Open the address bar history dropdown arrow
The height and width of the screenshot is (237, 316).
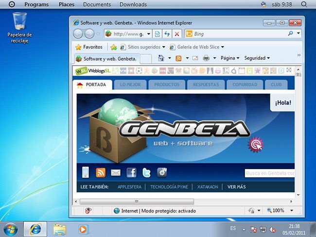coord(149,34)
